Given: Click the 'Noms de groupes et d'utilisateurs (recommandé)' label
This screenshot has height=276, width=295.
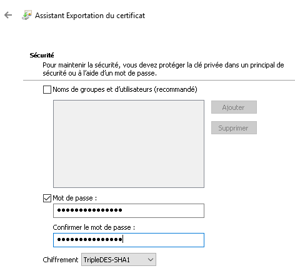Looking at the screenshot, I should pos(125,89).
